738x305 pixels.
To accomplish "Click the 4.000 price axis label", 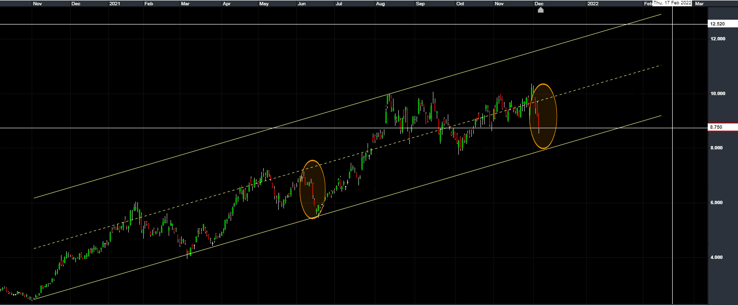I will click(717, 257).
